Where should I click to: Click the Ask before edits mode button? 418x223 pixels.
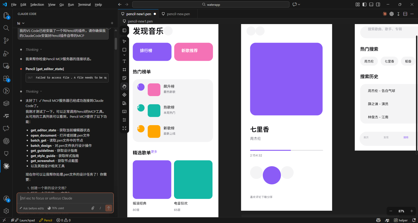click(32, 208)
